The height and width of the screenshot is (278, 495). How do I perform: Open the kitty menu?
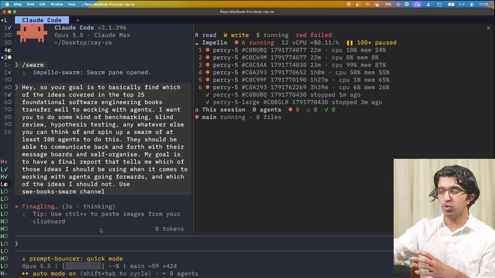(18, 4)
